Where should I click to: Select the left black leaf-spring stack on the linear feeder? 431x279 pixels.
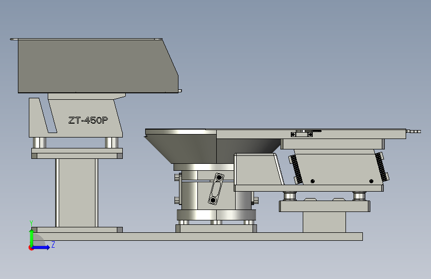click(x=296, y=169)
